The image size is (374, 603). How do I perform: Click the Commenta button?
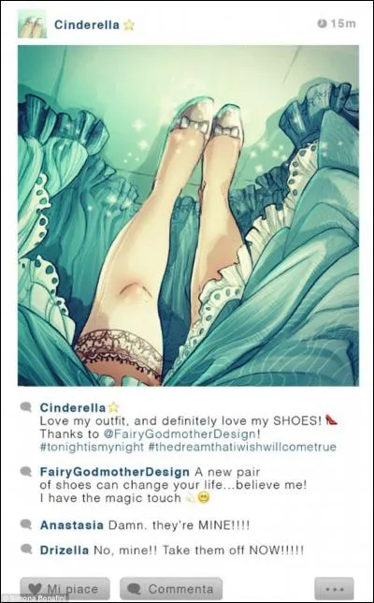(x=171, y=589)
